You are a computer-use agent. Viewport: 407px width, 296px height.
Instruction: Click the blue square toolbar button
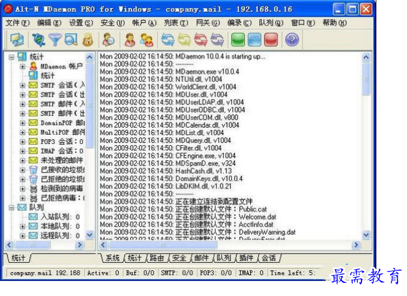[x=254, y=40]
